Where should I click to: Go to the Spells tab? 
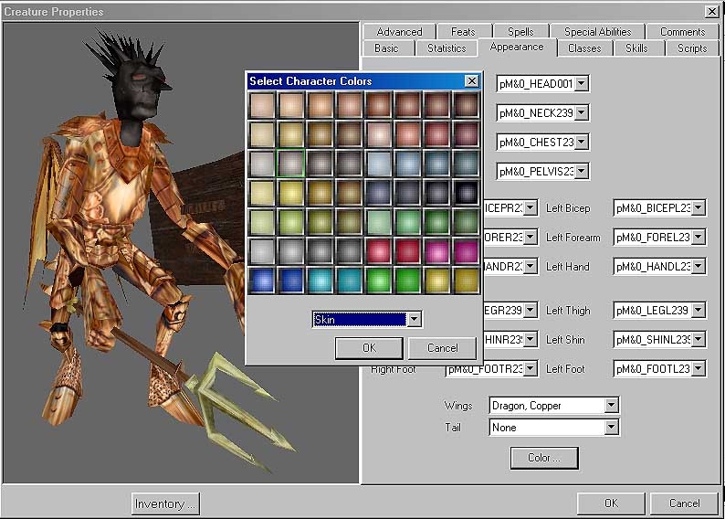[520, 32]
